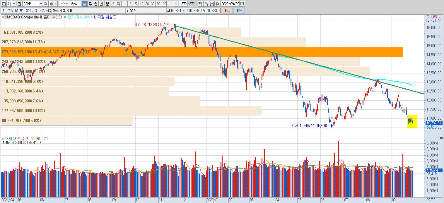This screenshot has width=444, height=203.
Task: Select the 월 monthly period
Action: (x=95, y=4)
